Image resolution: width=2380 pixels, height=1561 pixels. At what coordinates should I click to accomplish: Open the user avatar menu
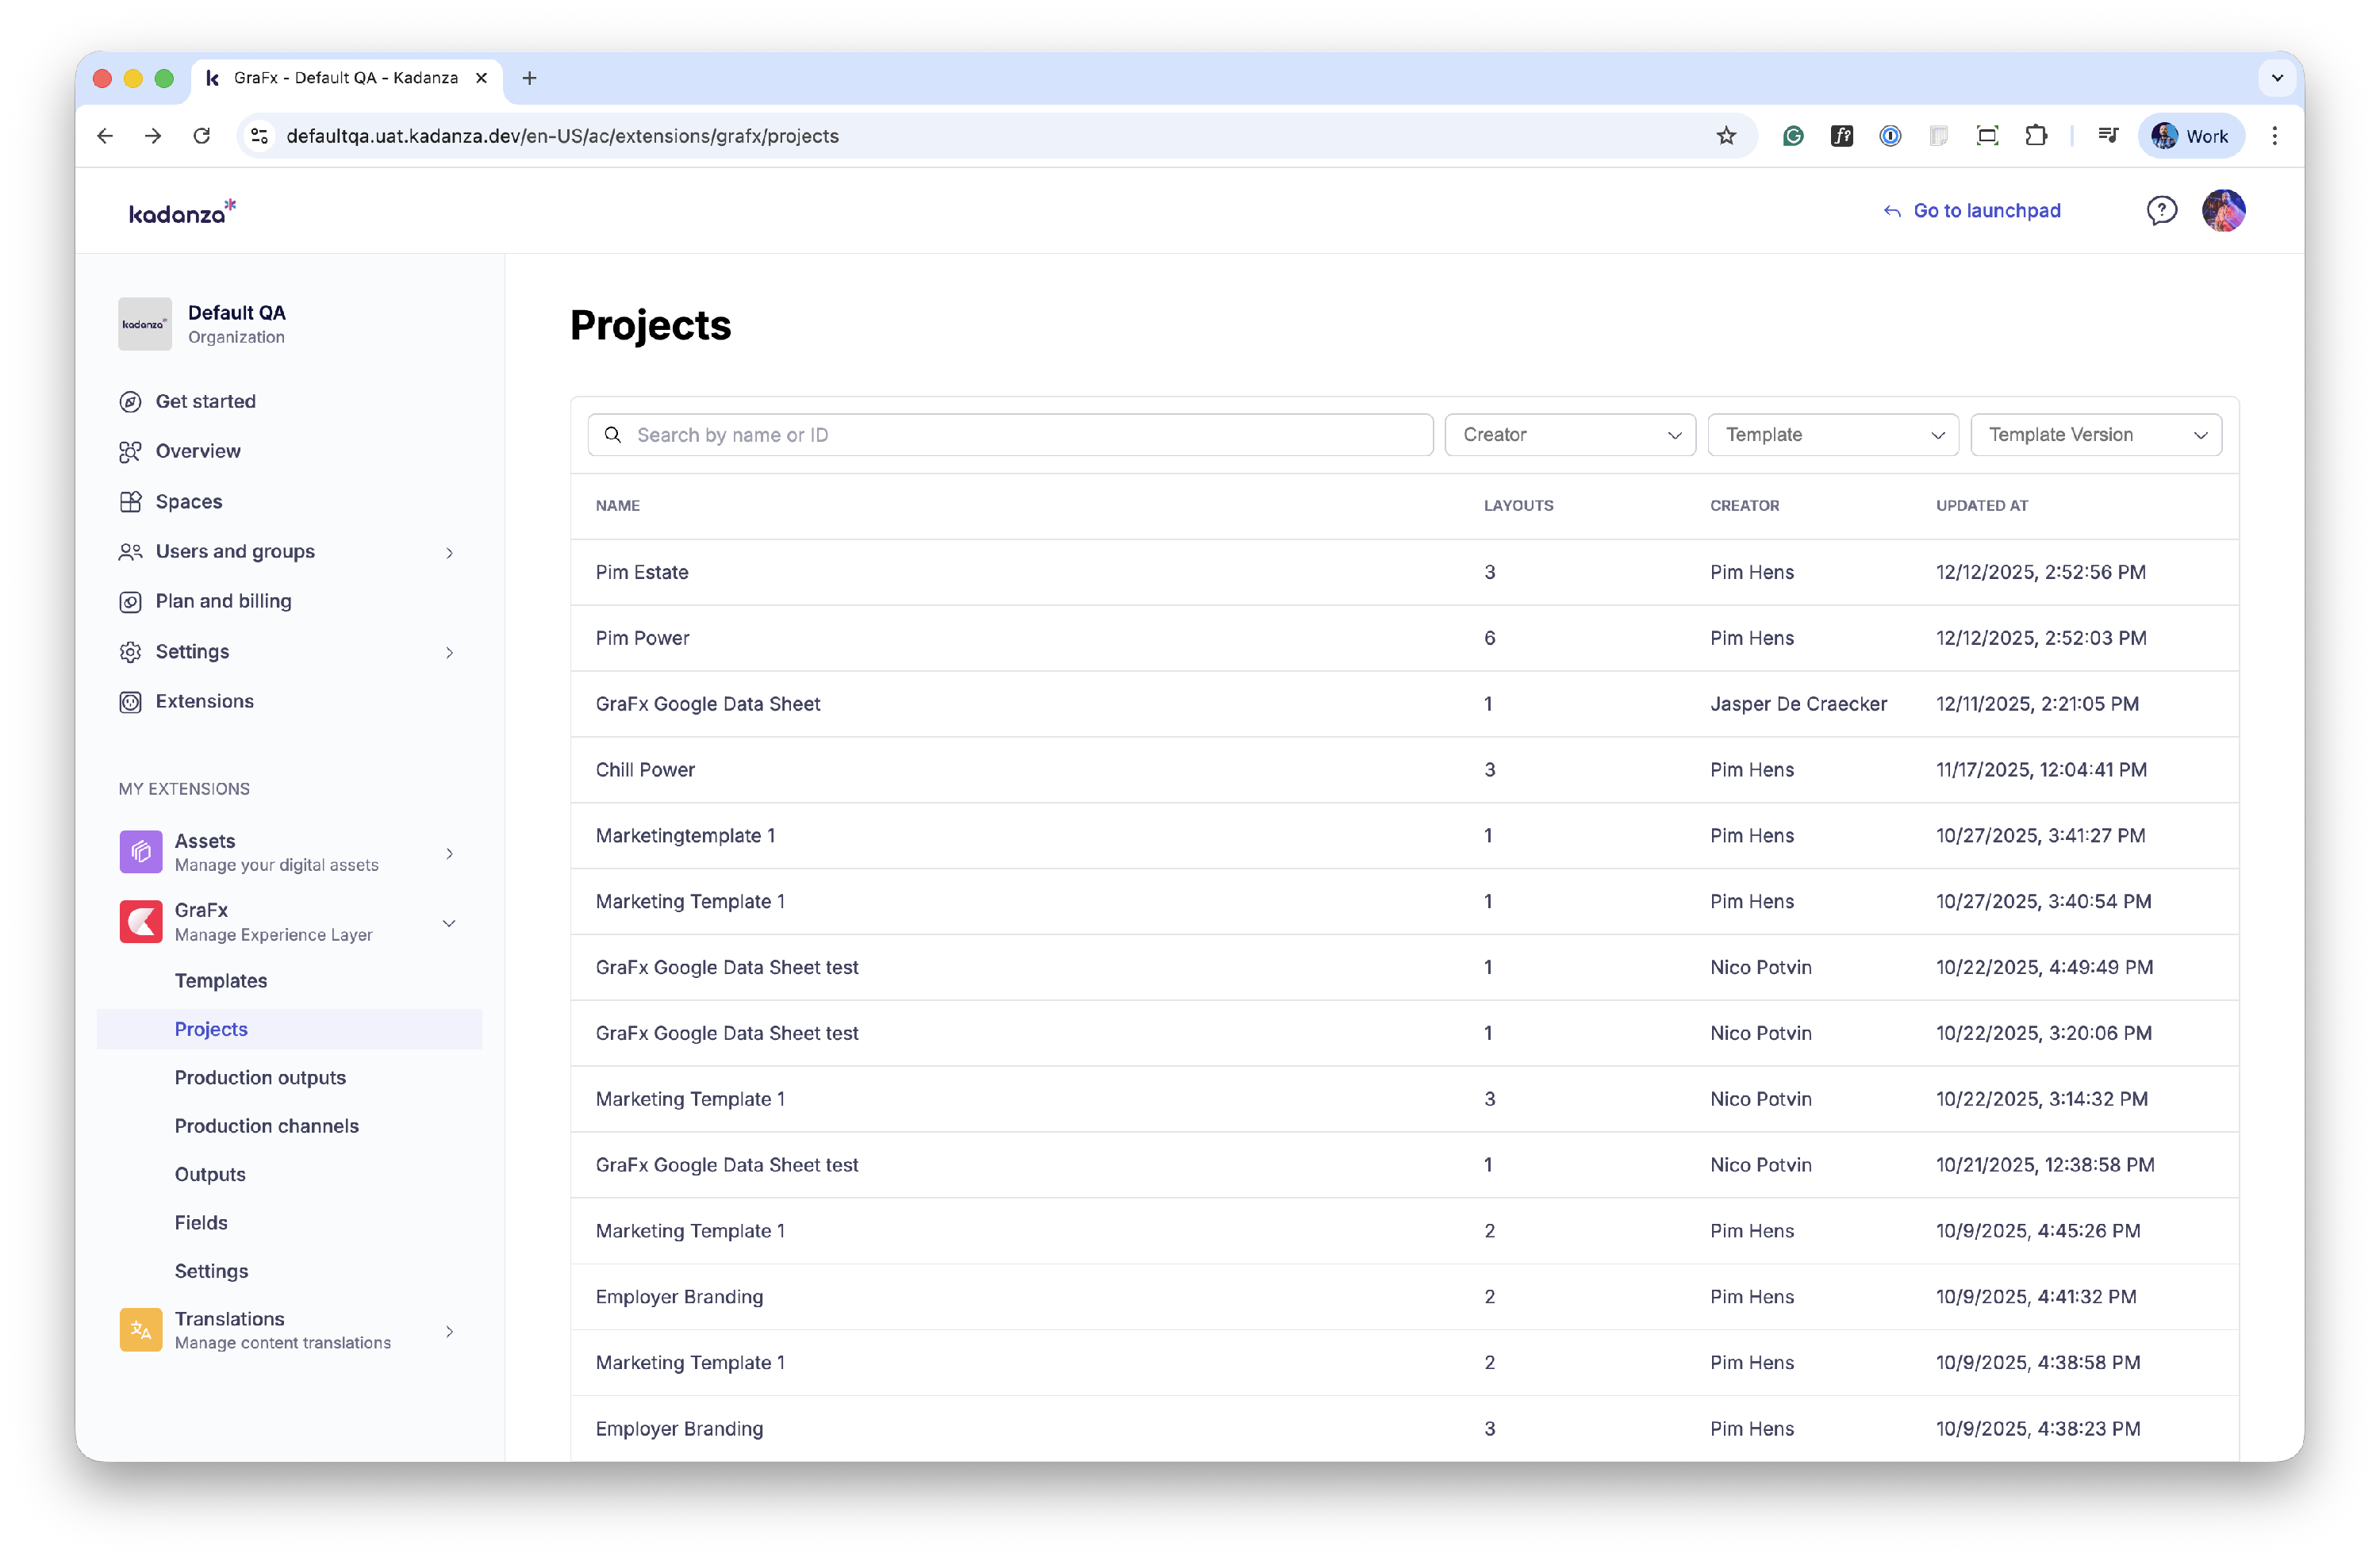tap(2223, 210)
